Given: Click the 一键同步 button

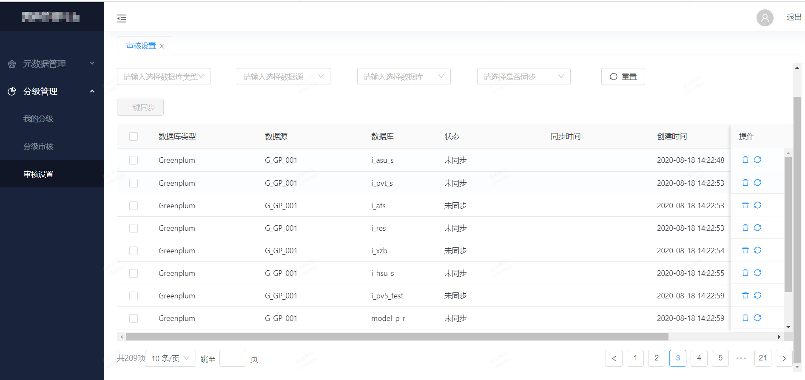Looking at the screenshot, I should click(140, 107).
